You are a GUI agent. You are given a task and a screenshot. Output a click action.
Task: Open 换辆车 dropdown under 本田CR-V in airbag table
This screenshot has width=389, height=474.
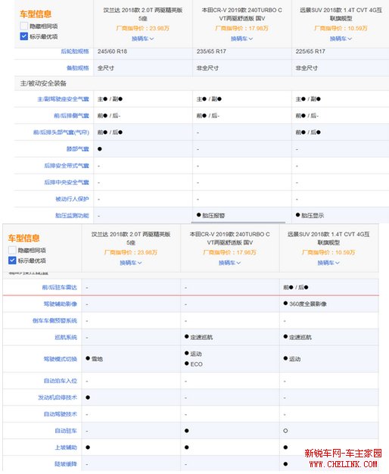(242, 39)
